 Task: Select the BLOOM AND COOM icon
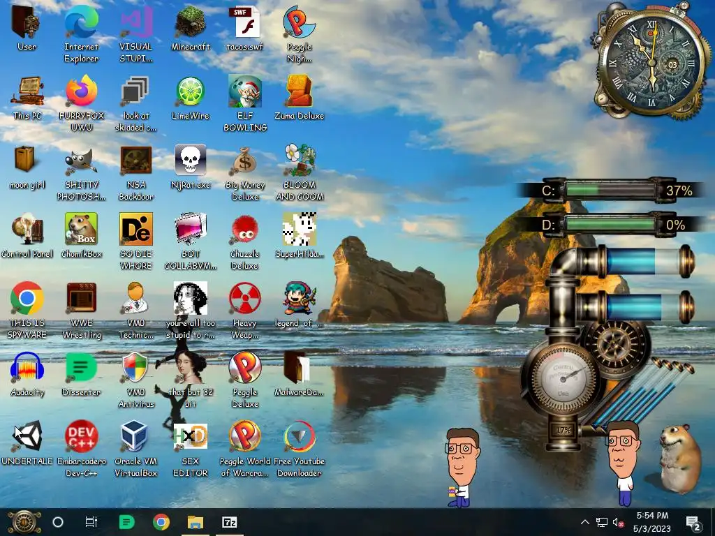pyautogui.click(x=299, y=161)
